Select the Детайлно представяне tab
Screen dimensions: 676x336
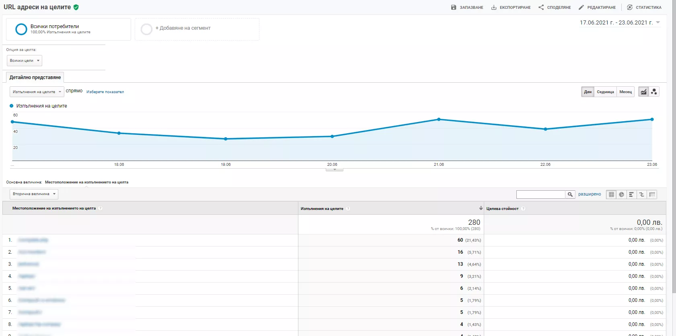click(x=35, y=77)
